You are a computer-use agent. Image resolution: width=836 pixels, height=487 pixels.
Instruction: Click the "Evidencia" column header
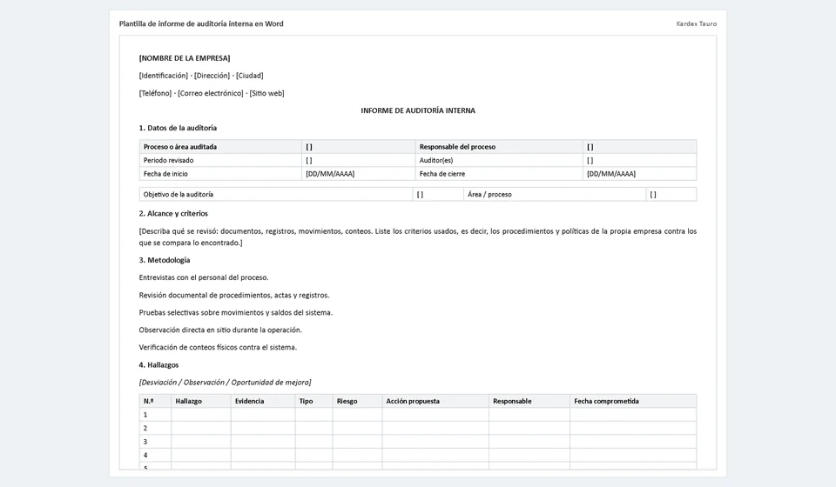263,401
